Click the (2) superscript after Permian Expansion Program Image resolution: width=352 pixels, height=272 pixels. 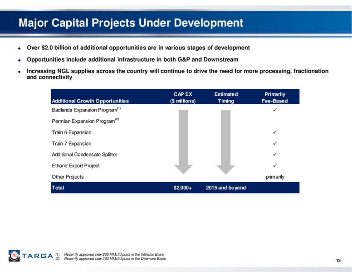click(x=117, y=119)
